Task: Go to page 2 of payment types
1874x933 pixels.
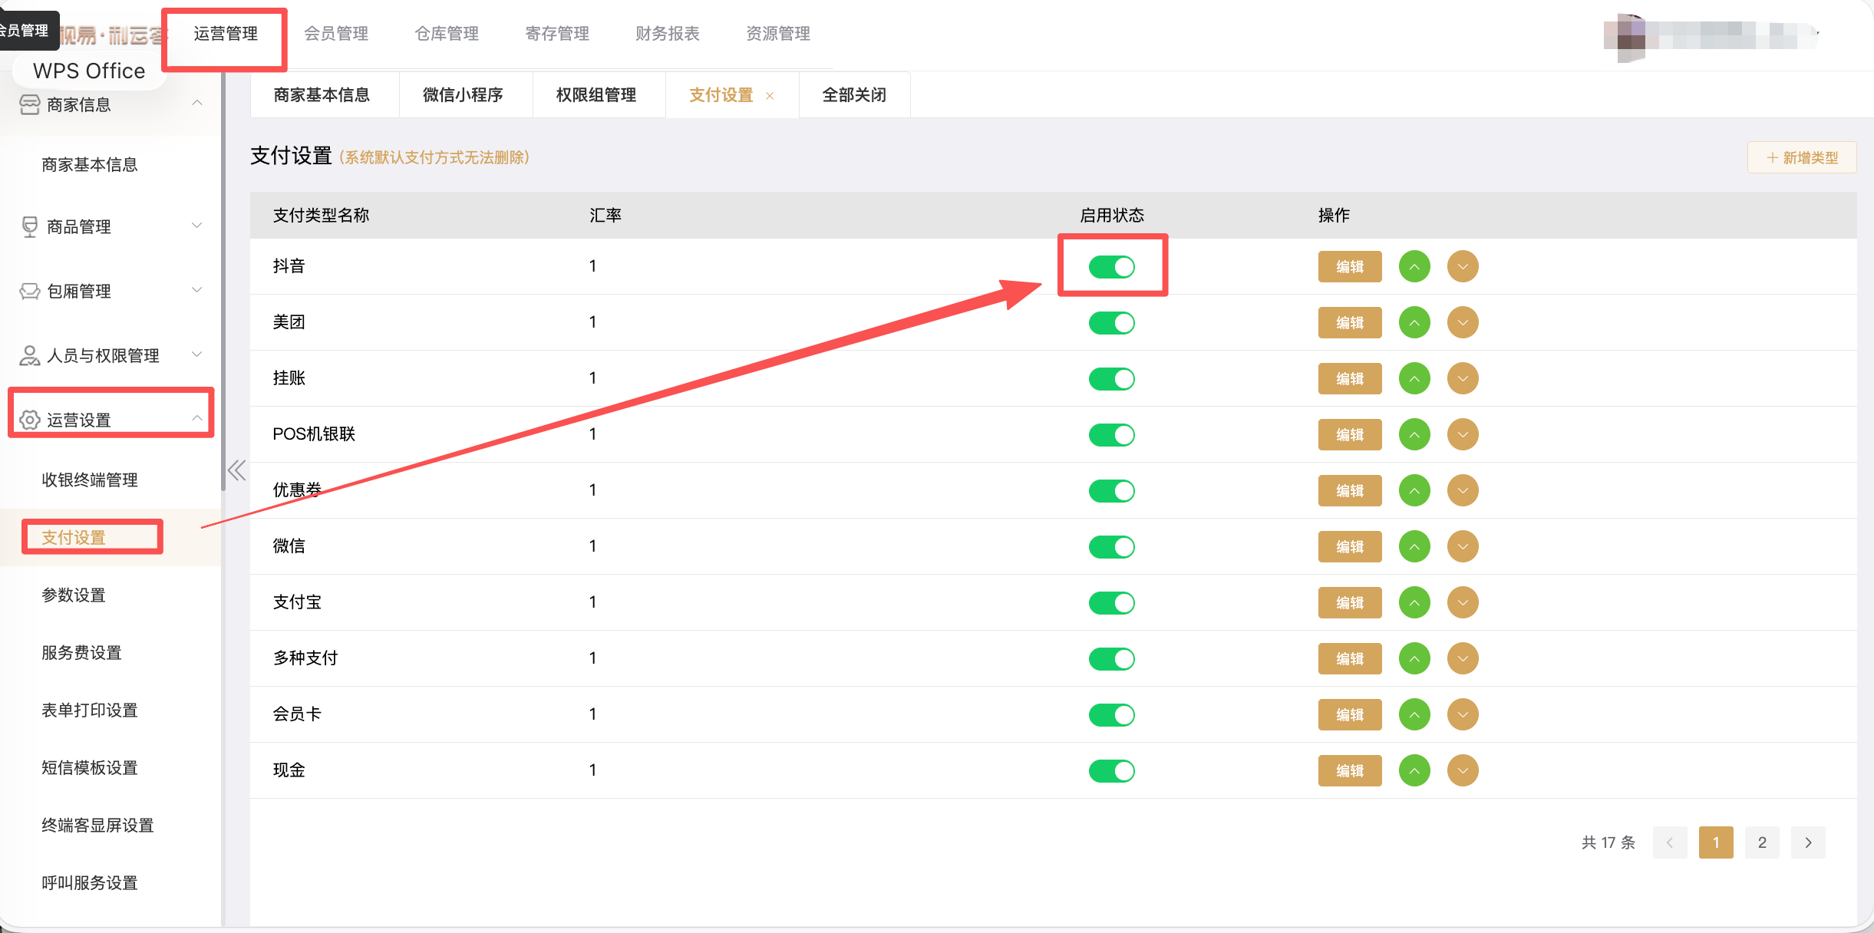Action: pos(1762,842)
